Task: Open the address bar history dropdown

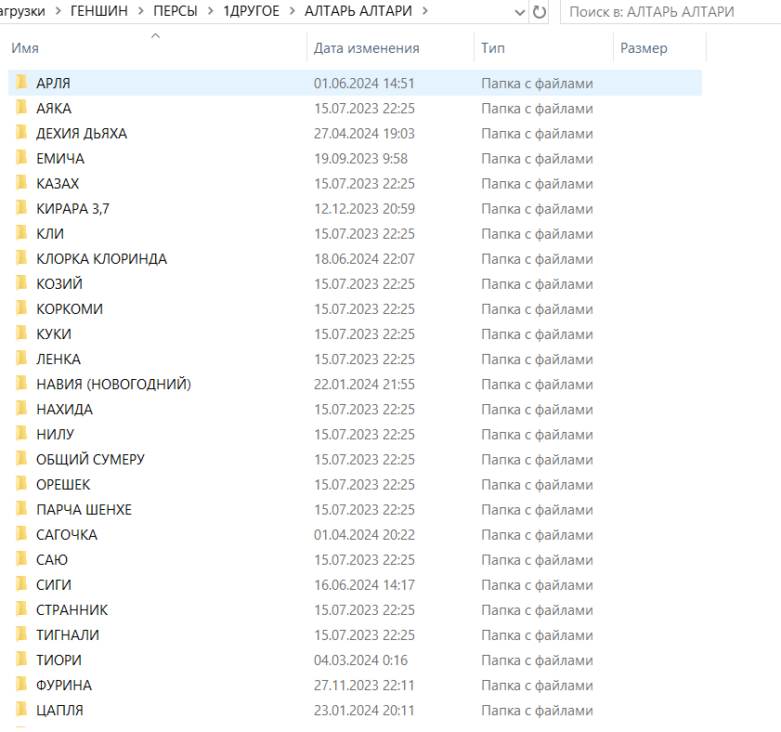Action: coord(519,12)
